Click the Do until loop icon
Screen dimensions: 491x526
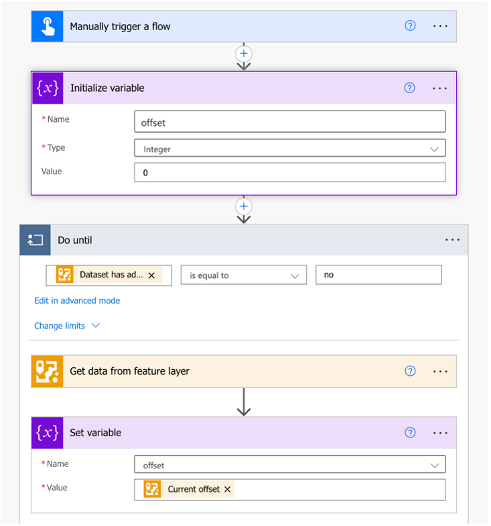(36, 239)
